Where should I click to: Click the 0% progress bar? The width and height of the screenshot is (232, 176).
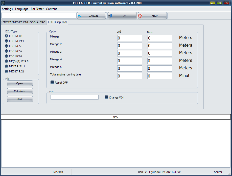coord(116,117)
